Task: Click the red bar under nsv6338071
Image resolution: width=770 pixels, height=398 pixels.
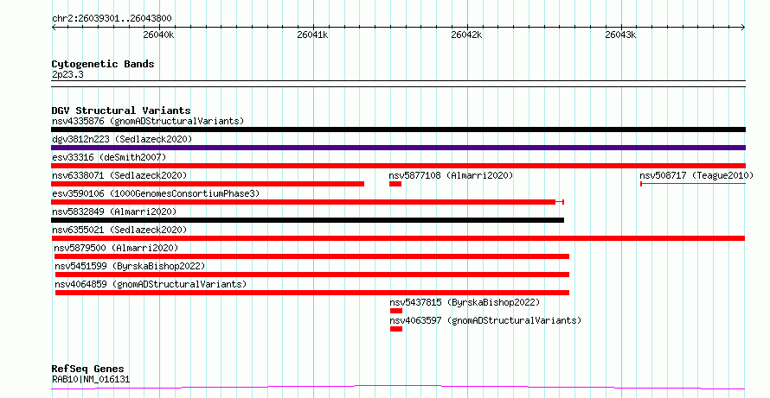Action: click(208, 184)
